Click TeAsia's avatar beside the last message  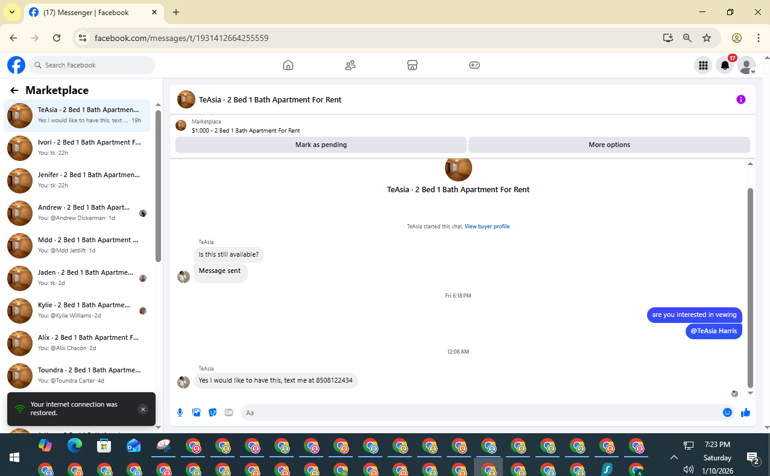click(x=184, y=382)
